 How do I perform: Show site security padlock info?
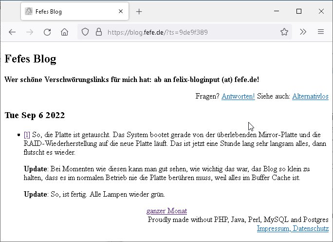pyautogui.click(x=98, y=32)
